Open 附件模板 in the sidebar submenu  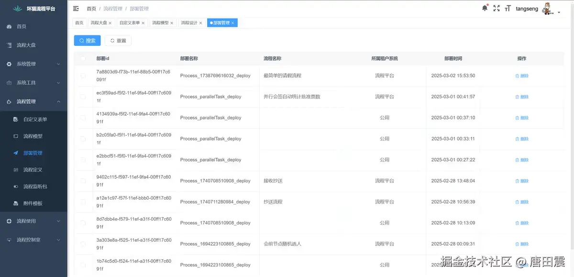33,203
